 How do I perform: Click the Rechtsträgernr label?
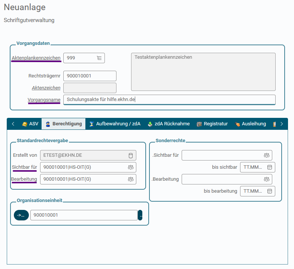pos(45,76)
